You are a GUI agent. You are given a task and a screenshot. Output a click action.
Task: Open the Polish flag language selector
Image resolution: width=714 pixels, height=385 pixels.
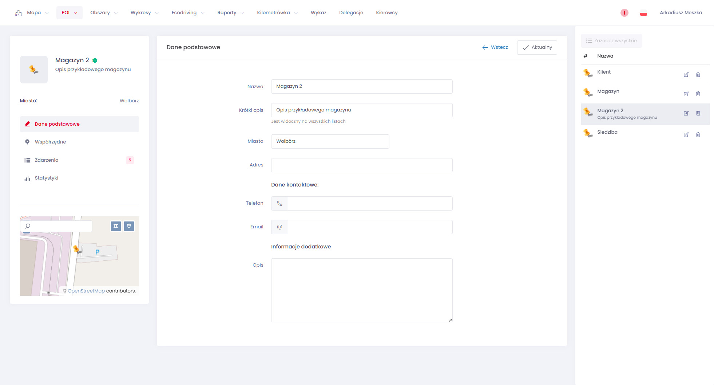point(643,13)
